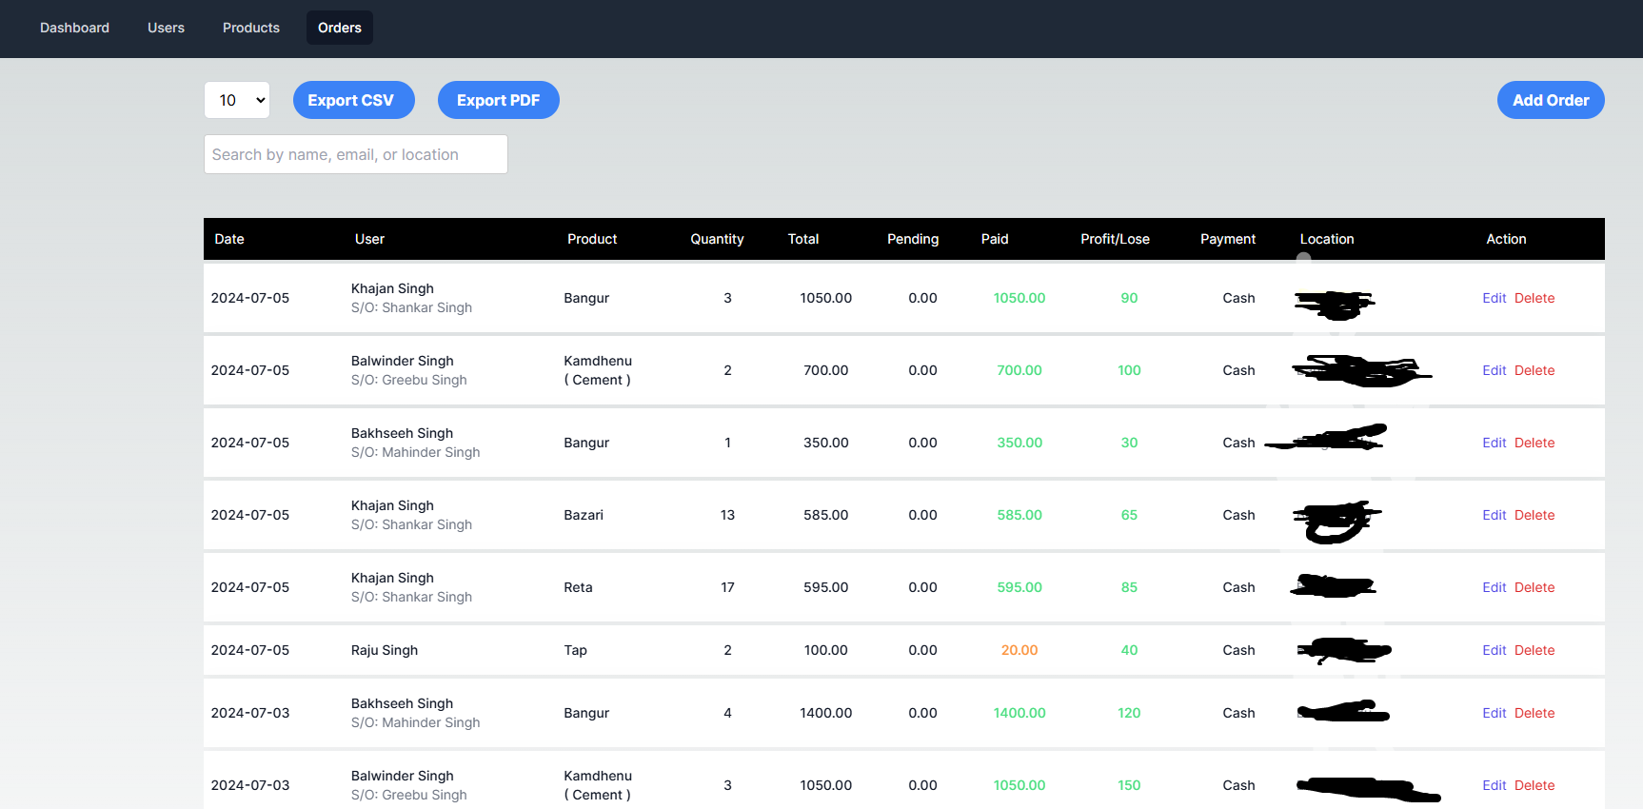This screenshot has width=1643, height=809.
Task: Focus the search by name field
Action: [355, 154]
